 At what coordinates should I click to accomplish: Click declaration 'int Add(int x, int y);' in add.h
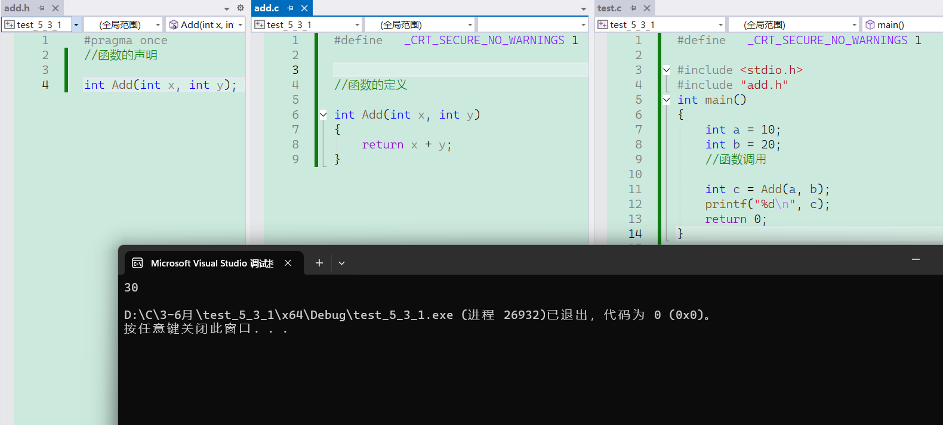tap(160, 85)
